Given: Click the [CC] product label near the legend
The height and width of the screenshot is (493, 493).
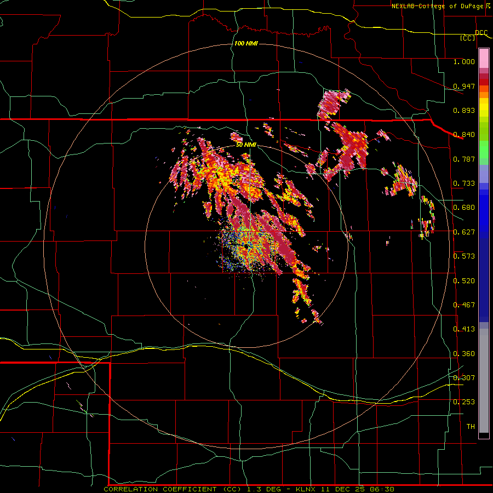Looking at the screenshot, I should [x=468, y=38].
